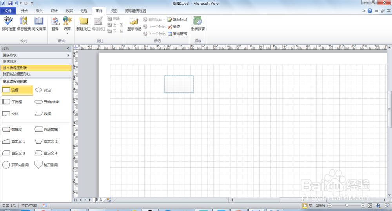Pick the 文档 document shape
The image size is (392, 211).
(x=11, y=114)
